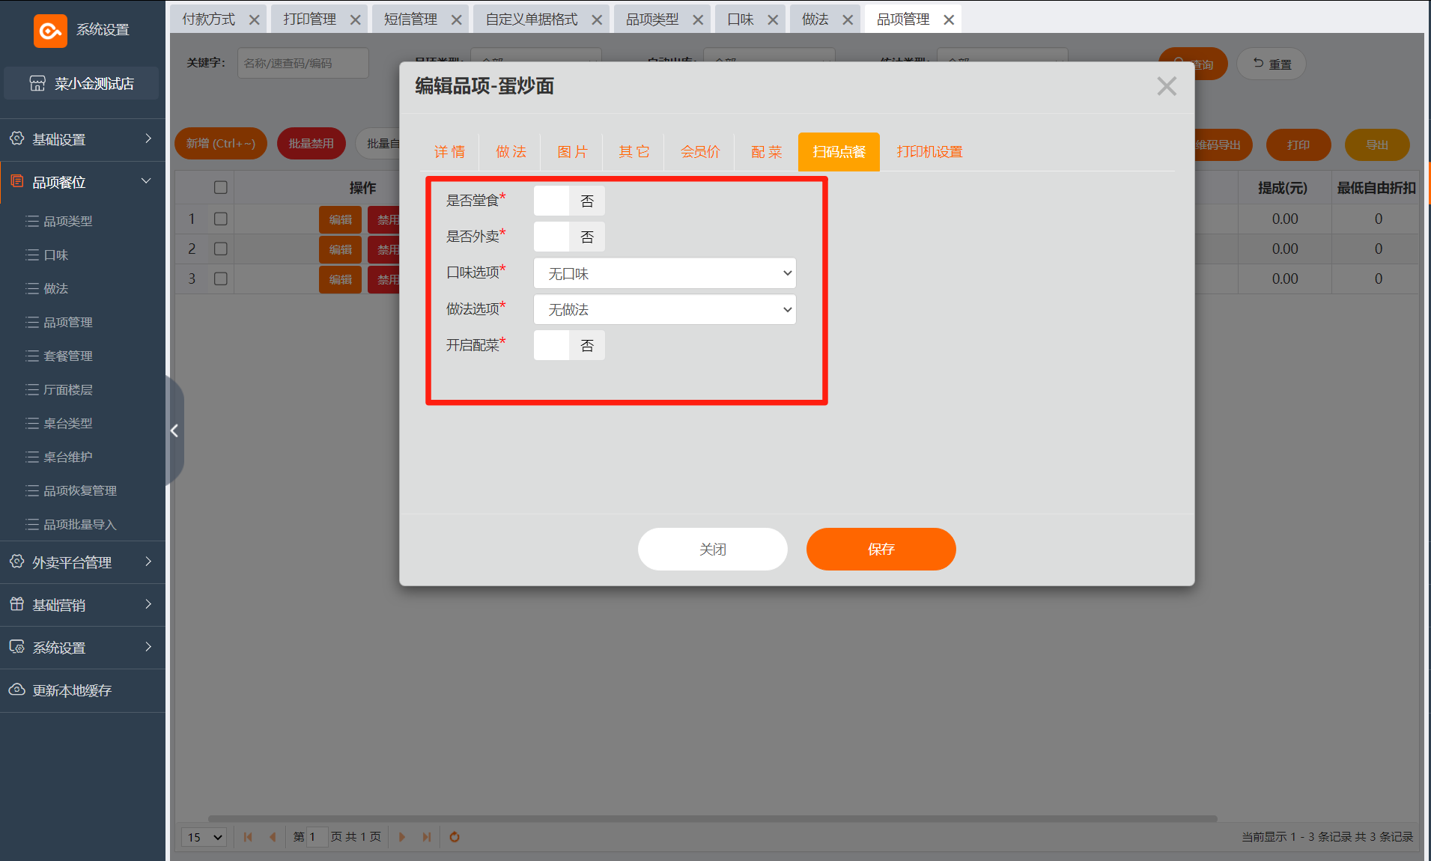The image size is (1431, 861).
Task: Click the horizontal scrollbar under the table
Action: click(712, 819)
